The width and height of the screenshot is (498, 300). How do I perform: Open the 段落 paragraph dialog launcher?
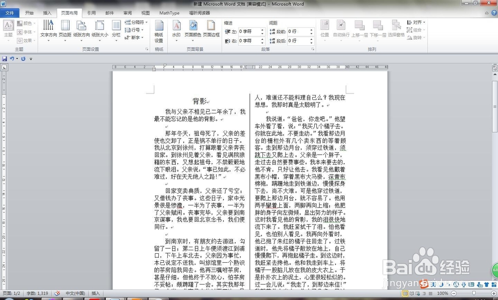point(313,49)
